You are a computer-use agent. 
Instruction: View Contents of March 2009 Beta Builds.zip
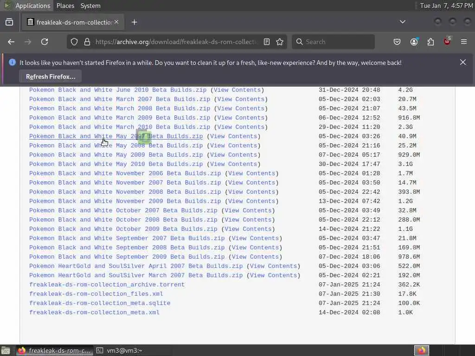(x=241, y=118)
